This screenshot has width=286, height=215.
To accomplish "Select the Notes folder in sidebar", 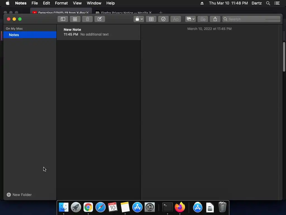I will click(x=30, y=35).
